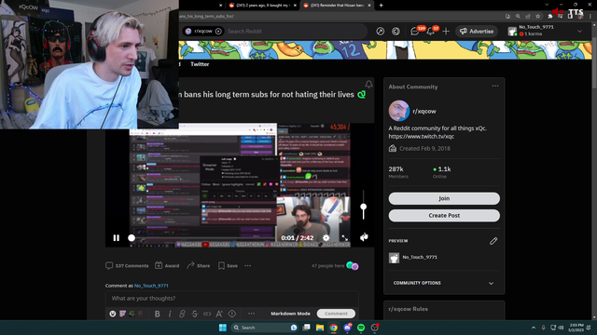The image size is (597, 335).
Task: Insert a link in comment editor
Action: 182,314
